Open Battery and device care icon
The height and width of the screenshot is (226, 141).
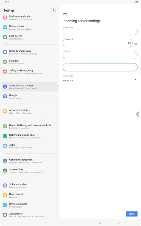[5, 136]
